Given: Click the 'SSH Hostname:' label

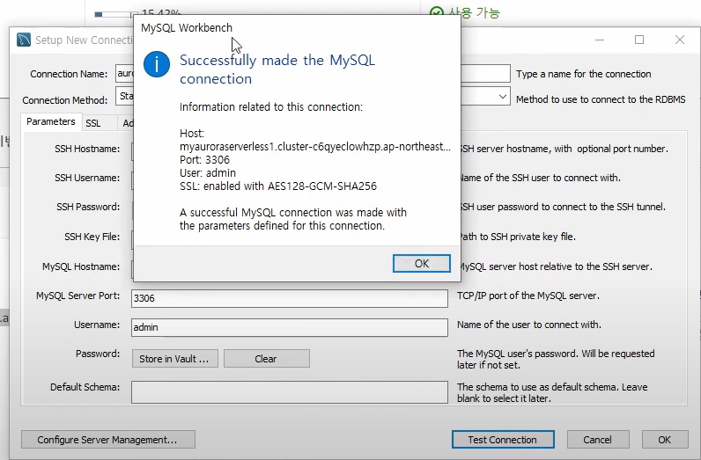Looking at the screenshot, I should coord(87,149).
